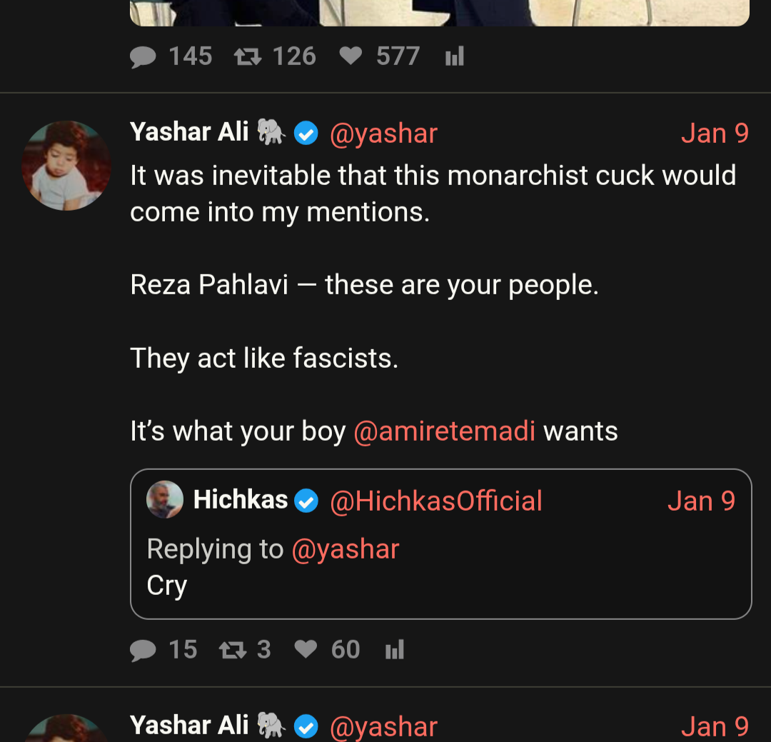Open the Hichkas display name
This screenshot has width=771, height=742.
241,500
